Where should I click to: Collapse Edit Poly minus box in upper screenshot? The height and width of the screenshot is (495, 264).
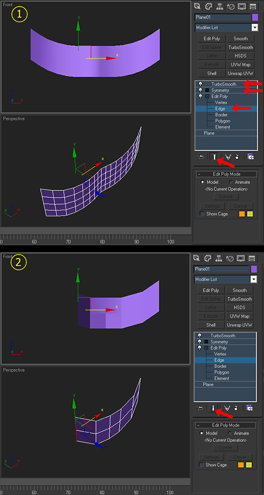[207, 96]
